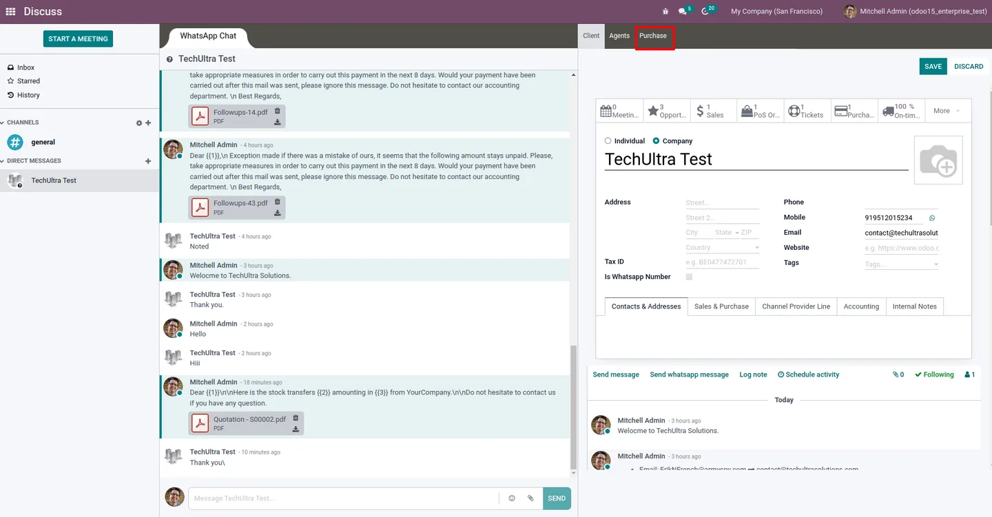Image resolution: width=992 pixels, height=517 pixels.
Task: Open the Country dropdown
Action: [x=723, y=247]
